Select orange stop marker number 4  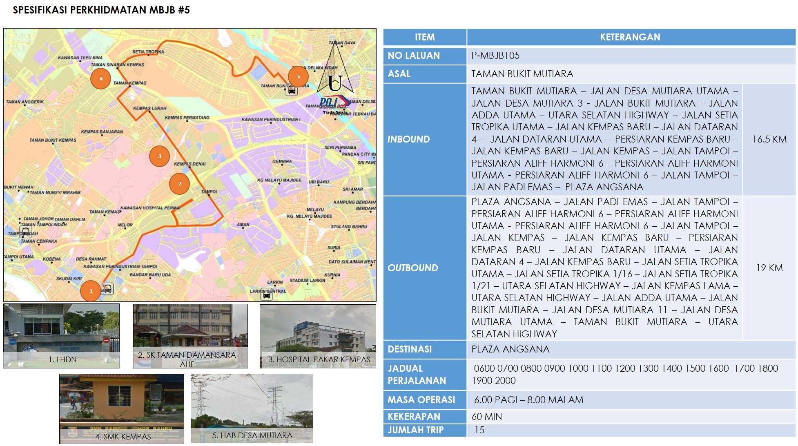[x=100, y=78]
